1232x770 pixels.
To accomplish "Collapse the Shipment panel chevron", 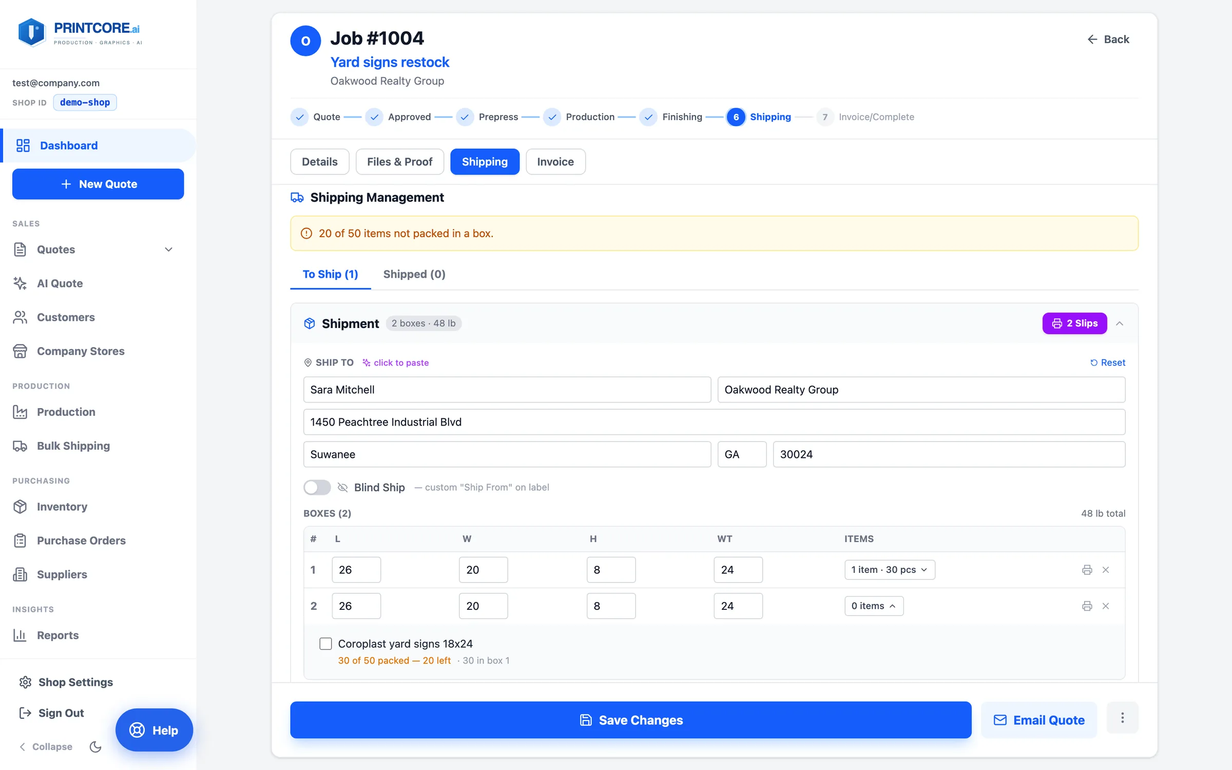I will (1120, 323).
